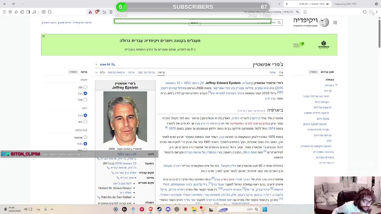Click the חיפוש search button
381x214 pixels.
point(194,23)
